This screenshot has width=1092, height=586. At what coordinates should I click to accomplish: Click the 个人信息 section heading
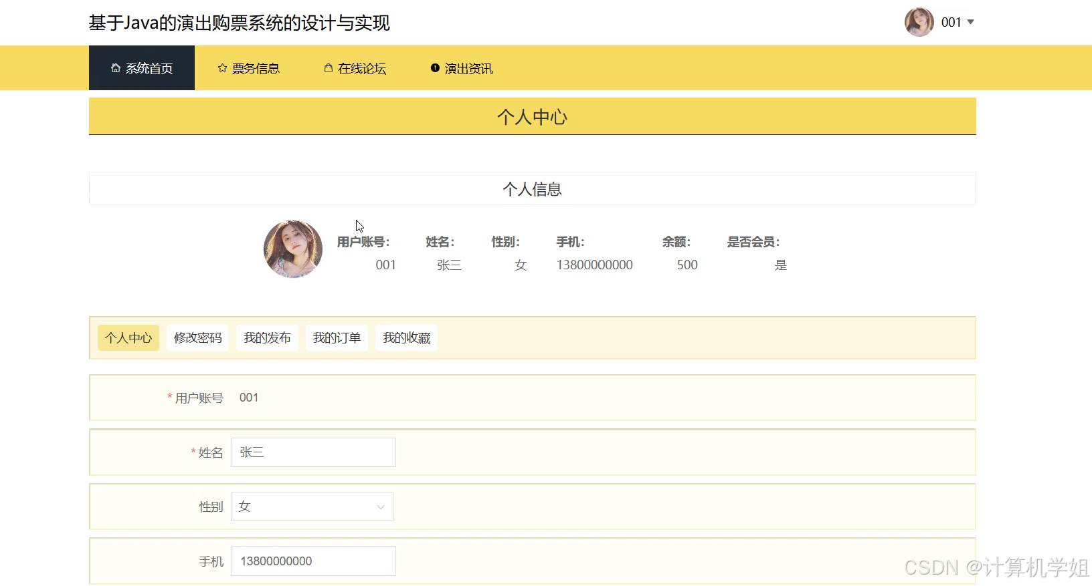533,189
